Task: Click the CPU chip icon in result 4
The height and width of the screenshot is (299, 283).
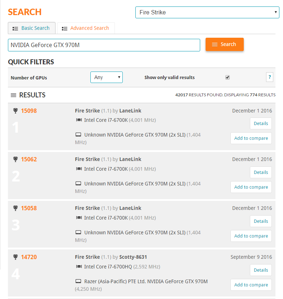Action: [78, 267]
